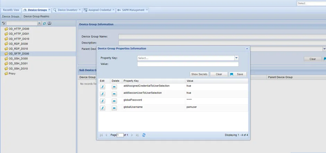This screenshot has width=326, height=153.
Task: Close the Assigned Credential tab
Action: tap(113, 10)
